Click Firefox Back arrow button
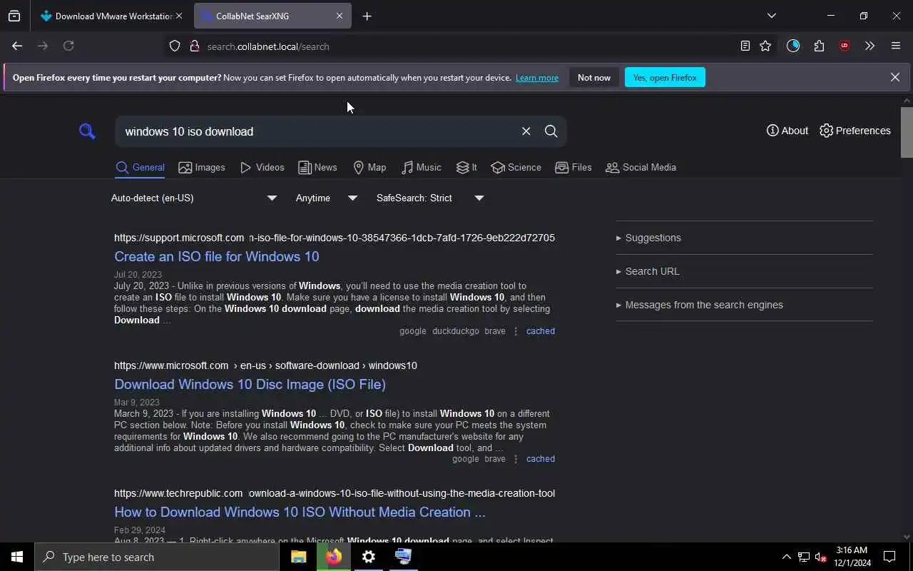 click(x=17, y=46)
